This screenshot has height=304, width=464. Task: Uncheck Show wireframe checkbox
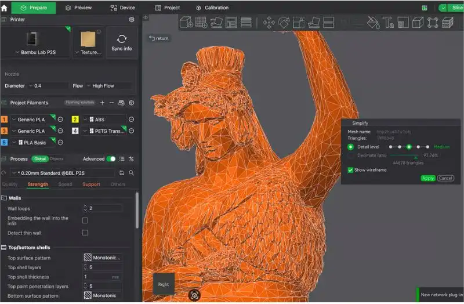350,170
